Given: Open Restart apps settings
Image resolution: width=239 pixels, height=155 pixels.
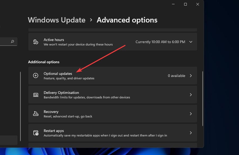Looking at the screenshot, I should [113, 133].
